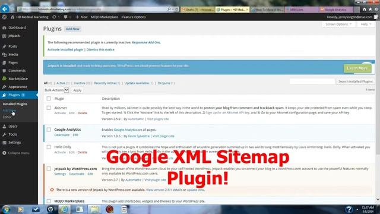
Task: Click the Search Installed Plugins button
Action: [355, 81]
